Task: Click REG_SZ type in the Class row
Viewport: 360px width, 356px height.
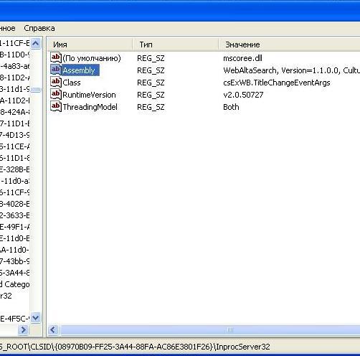Action: (x=151, y=83)
